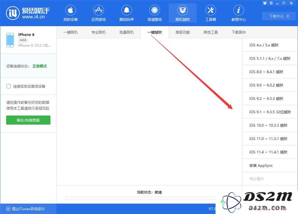
Task: Switch to the 批量刷机 tab
Action: click(x=126, y=32)
